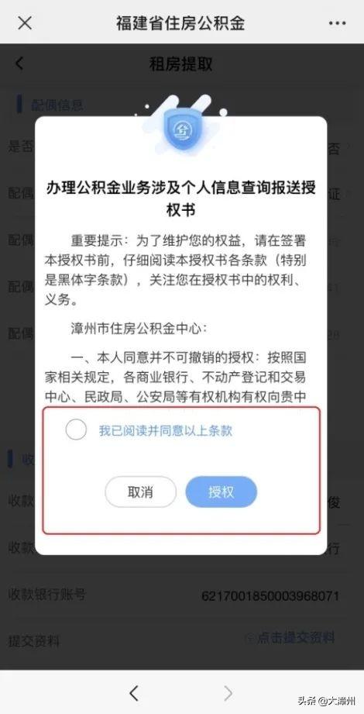This screenshot has height=714, width=364.
Task: Open the three-dot more options menu
Action: click(338, 22)
